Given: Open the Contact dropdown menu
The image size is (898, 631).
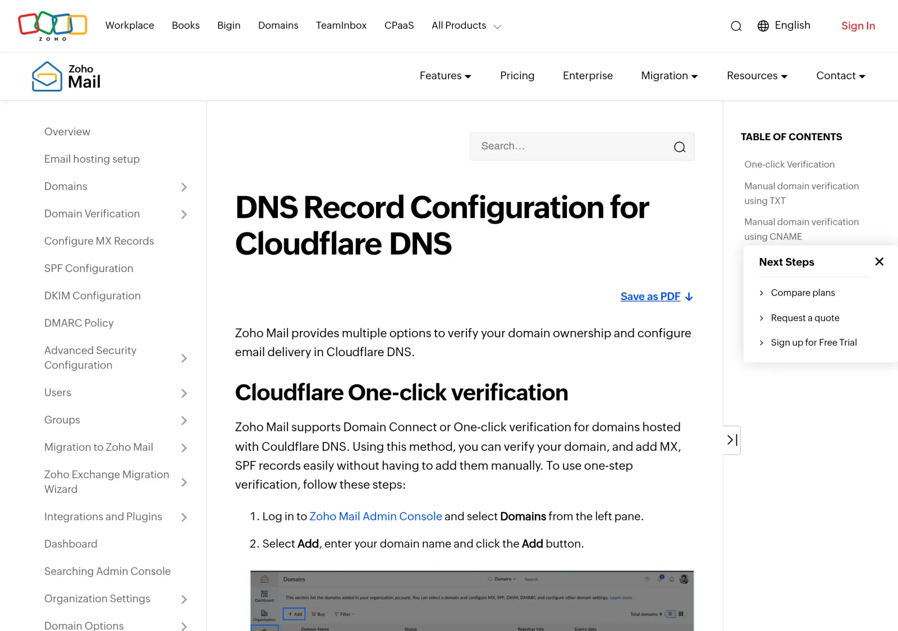Looking at the screenshot, I should click(x=841, y=76).
